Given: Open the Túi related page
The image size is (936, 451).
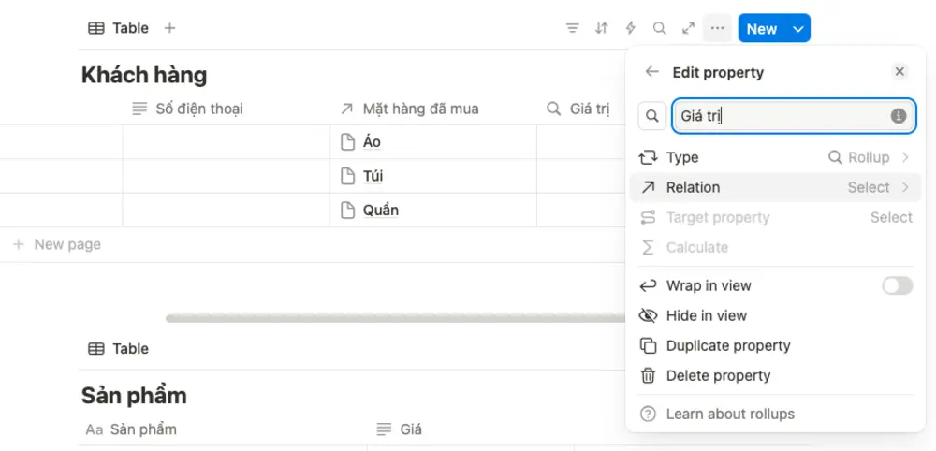Looking at the screenshot, I should (x=373, y=176).
